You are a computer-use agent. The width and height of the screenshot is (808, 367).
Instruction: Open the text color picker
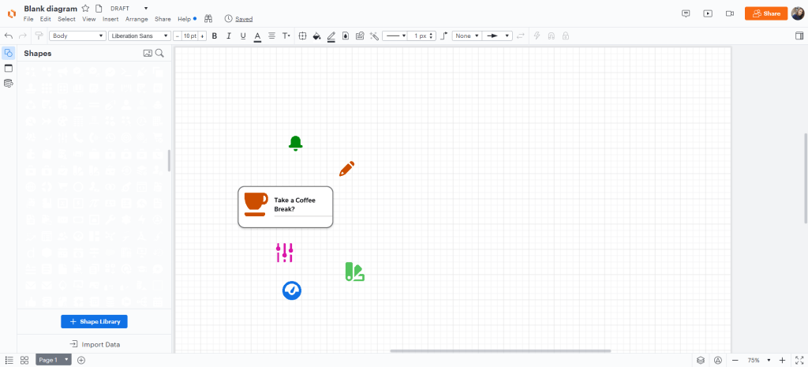coord(257,36)
